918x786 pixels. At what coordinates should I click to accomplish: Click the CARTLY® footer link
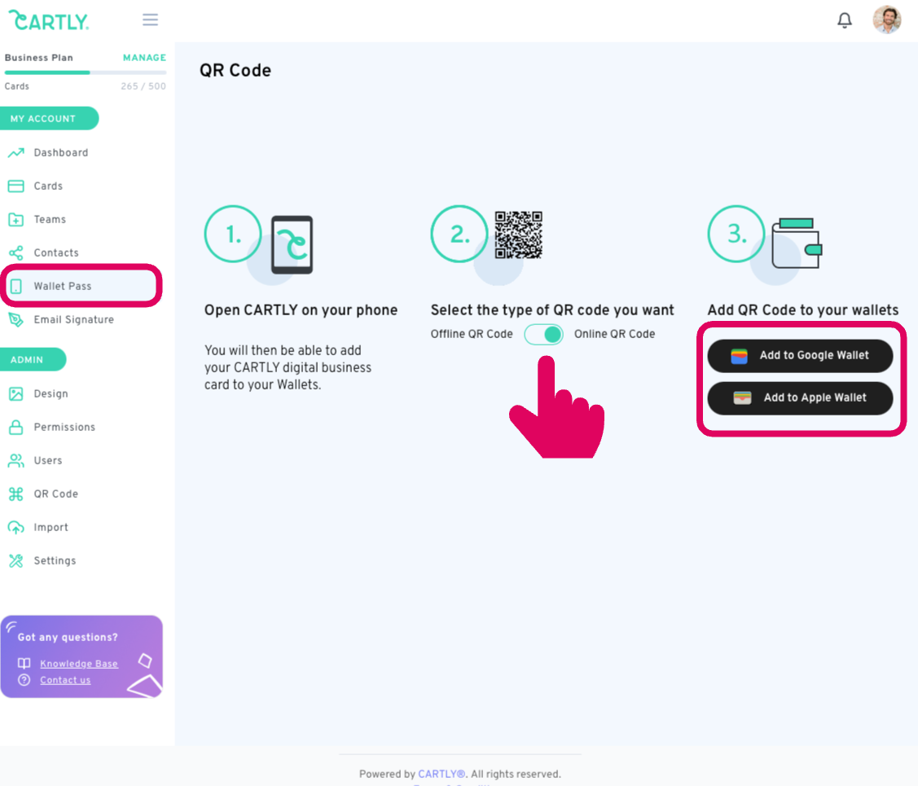441,774
